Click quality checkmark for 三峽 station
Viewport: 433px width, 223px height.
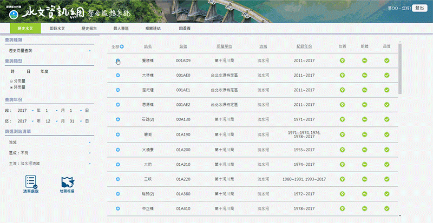point(386,178)
